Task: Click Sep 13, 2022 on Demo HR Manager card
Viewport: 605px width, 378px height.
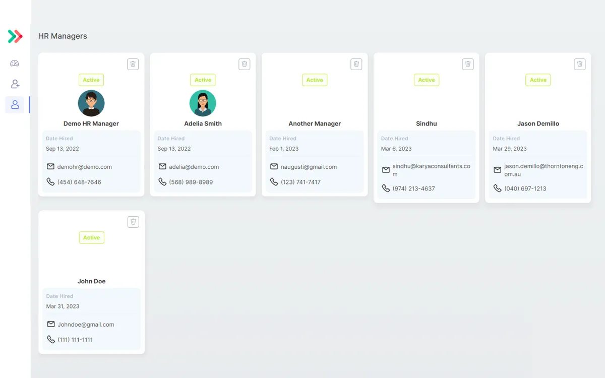Action: [62, 149]
